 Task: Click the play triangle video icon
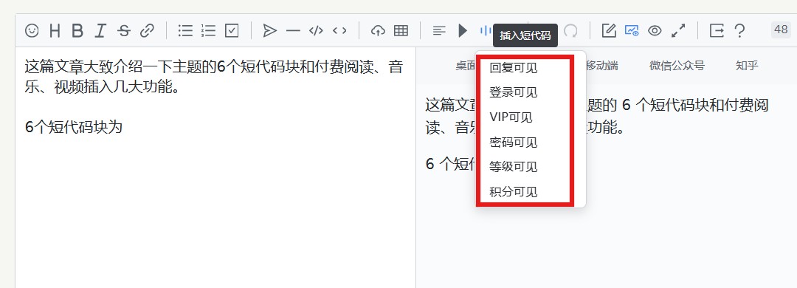[x=463, y=31]
